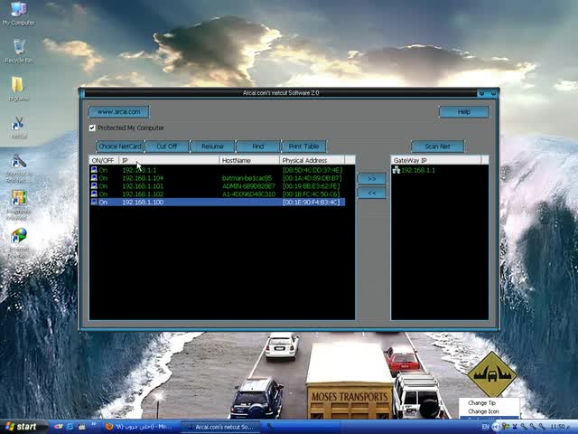Click MAC address D8:5D:4C:DD:37:4E
The height and width of the screenshot is (434, 578).
tap(312, 170)
